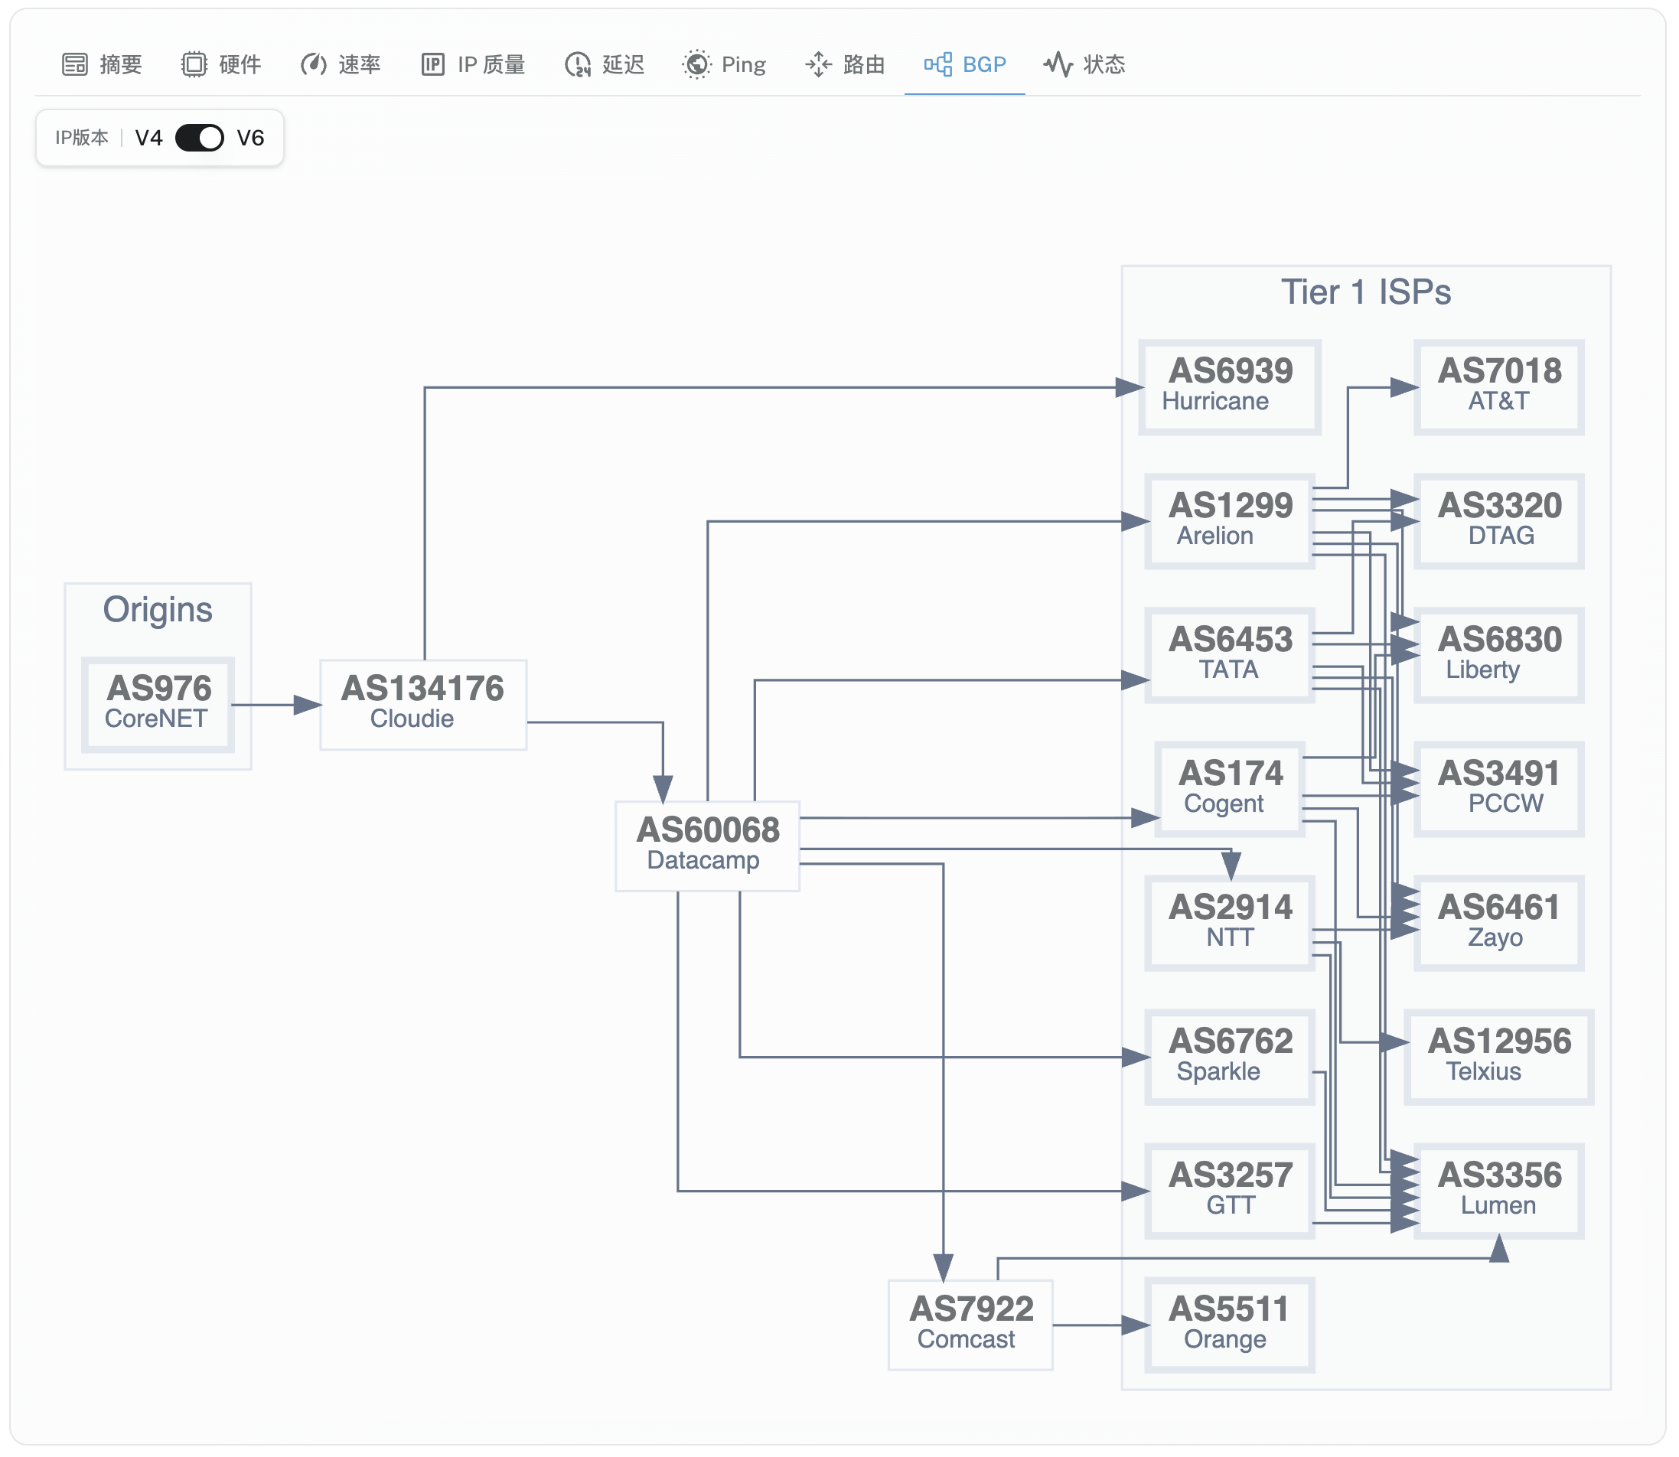Click the IP Quality (IP 质量) icon
The image size is (1679, 1457).
(432, 64)
